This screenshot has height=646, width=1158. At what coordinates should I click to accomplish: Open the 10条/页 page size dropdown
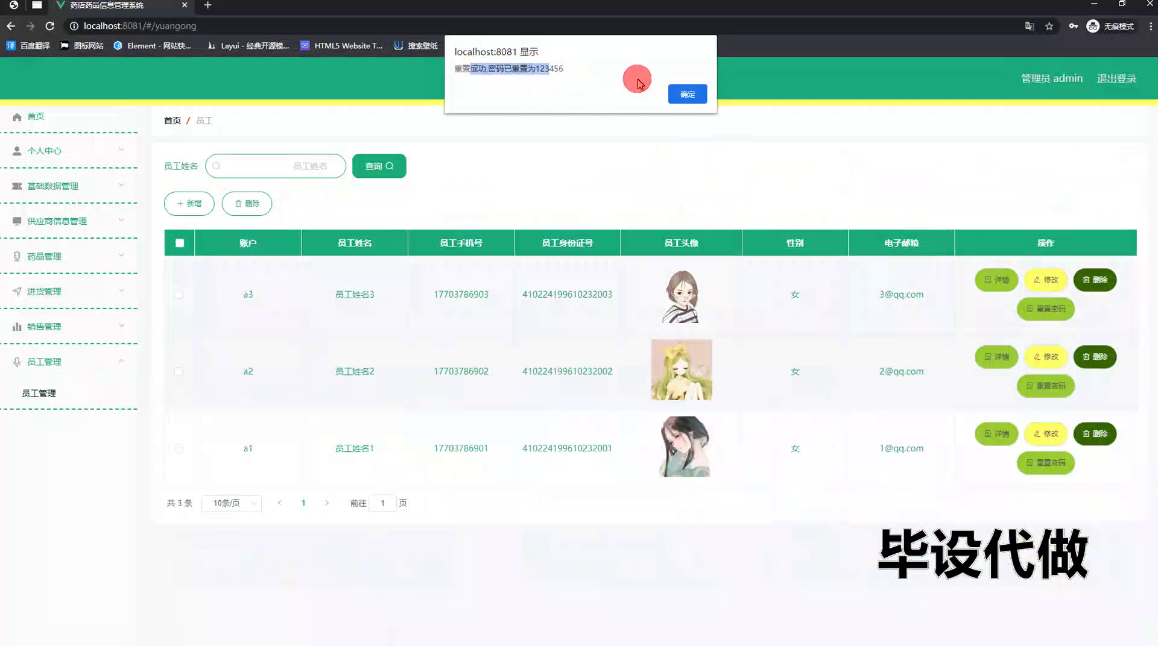(231, 503)
